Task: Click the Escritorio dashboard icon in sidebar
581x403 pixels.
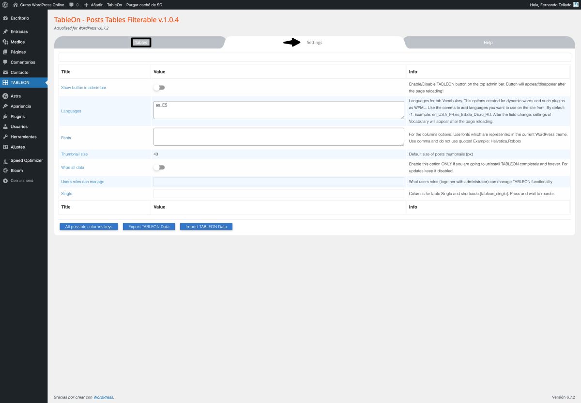Action: [x=5, y=18]
